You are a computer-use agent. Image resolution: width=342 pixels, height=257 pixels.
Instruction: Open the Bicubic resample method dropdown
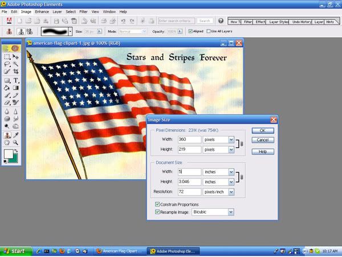click(231, 212)
